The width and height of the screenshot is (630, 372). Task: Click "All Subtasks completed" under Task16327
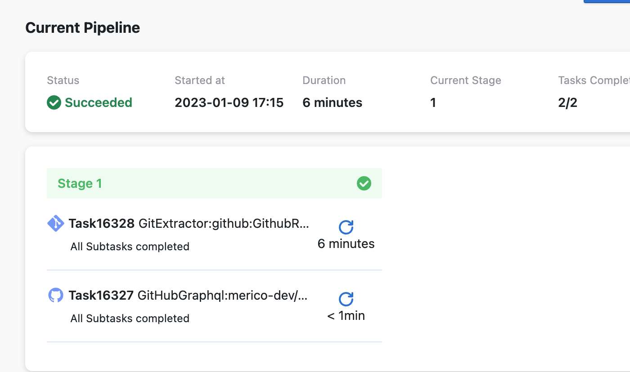point(130,319)
